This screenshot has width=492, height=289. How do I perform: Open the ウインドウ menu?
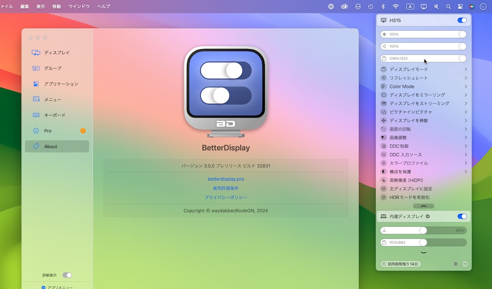[x=79, y=7]
